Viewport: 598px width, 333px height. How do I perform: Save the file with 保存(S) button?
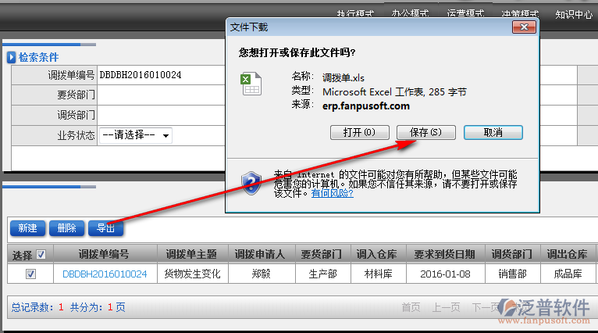click(x=426, y=133)
